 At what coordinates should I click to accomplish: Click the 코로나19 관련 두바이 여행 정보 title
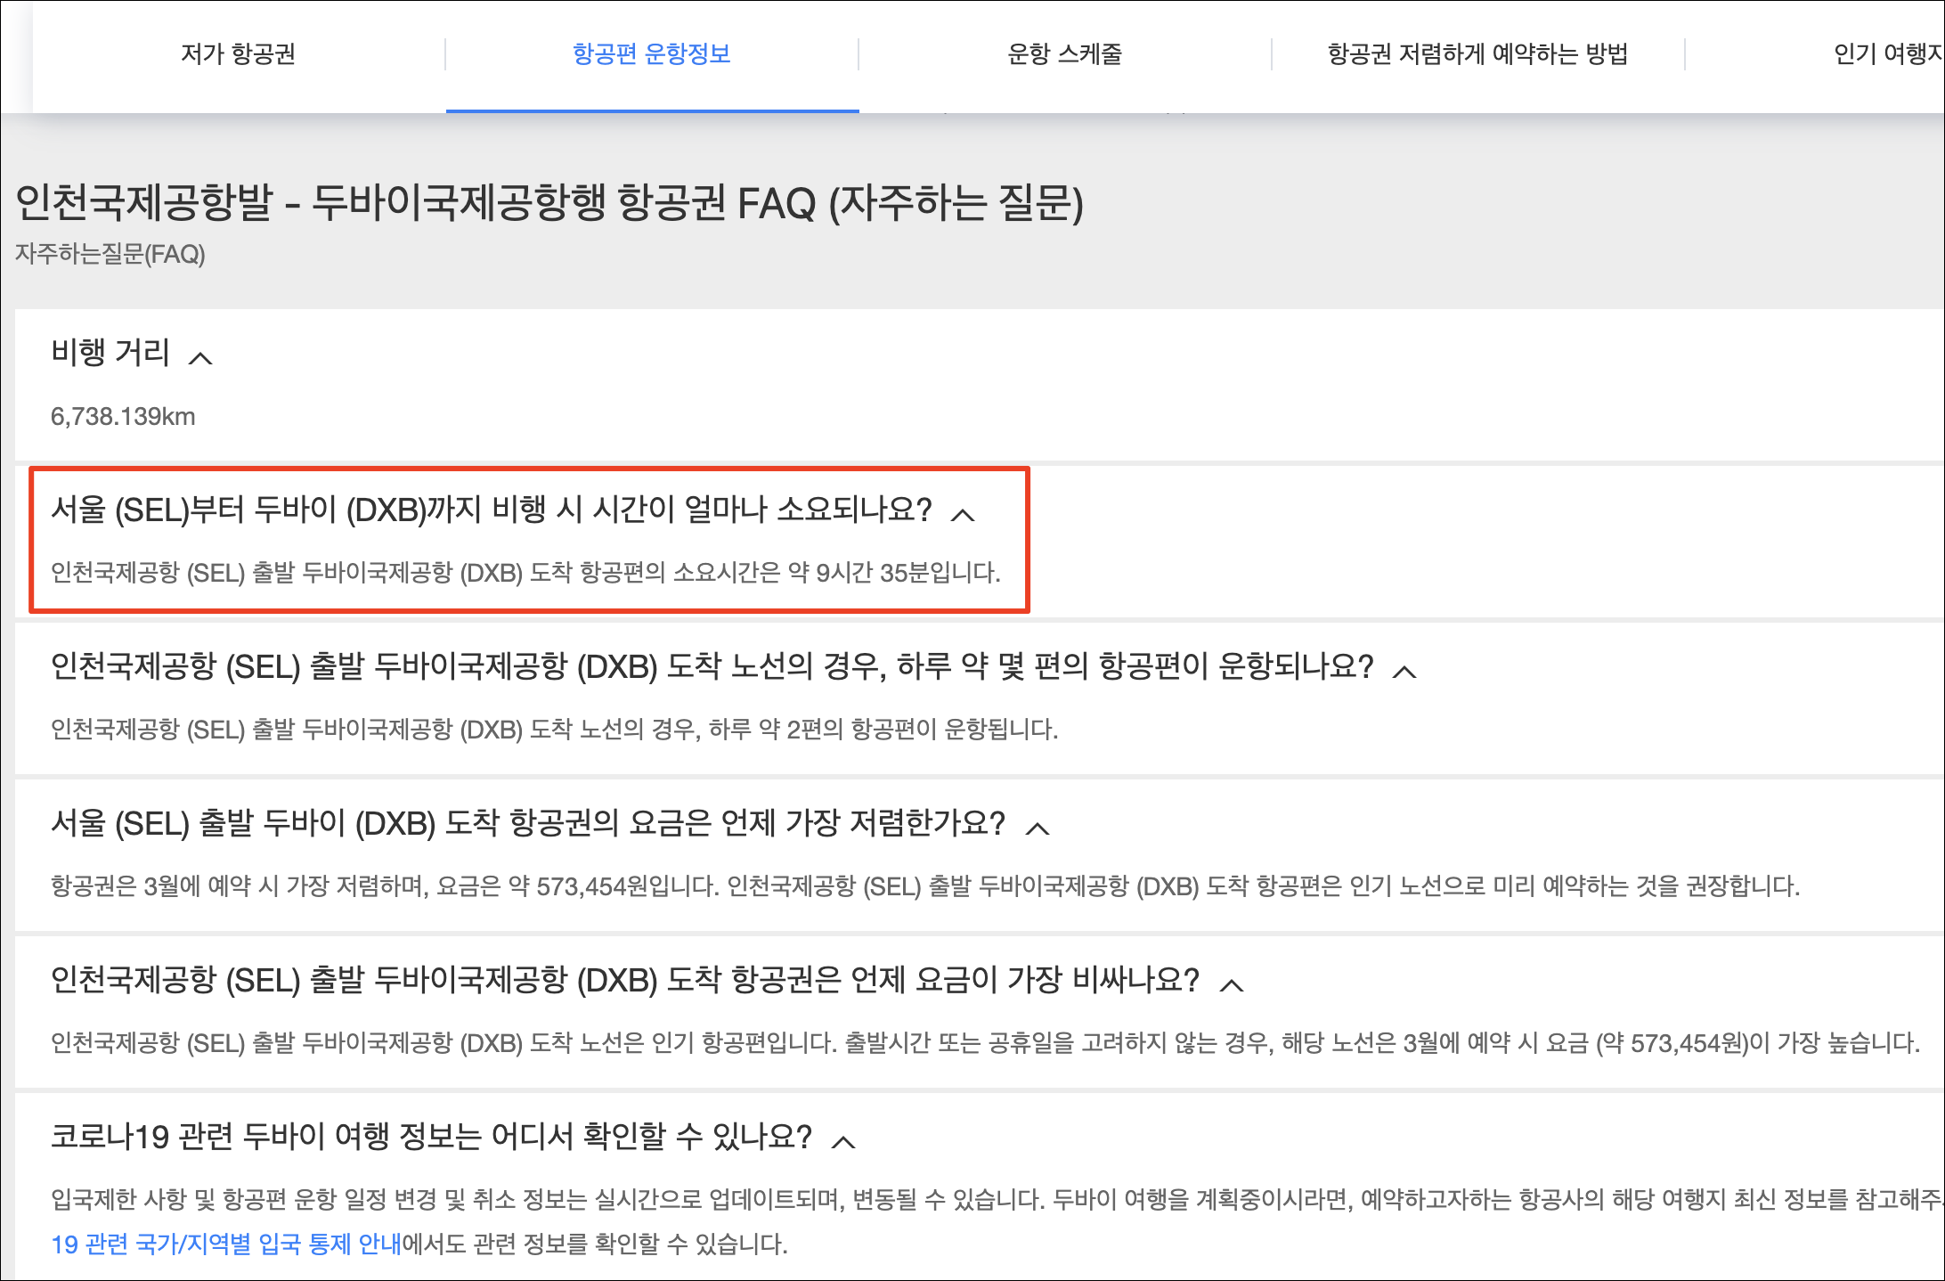point(431,1137)
